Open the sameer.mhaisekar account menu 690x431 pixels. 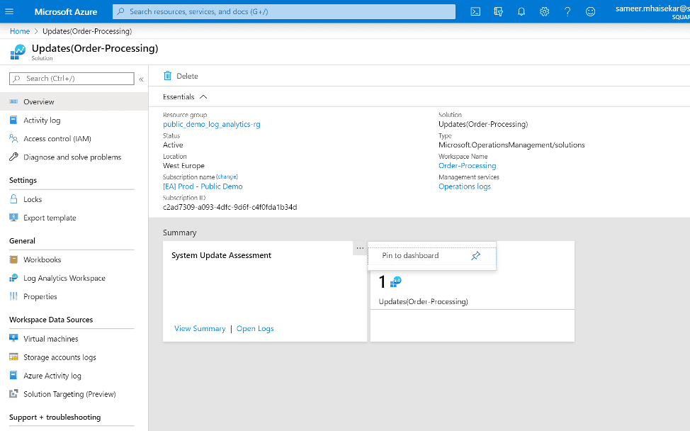[652, 12]
